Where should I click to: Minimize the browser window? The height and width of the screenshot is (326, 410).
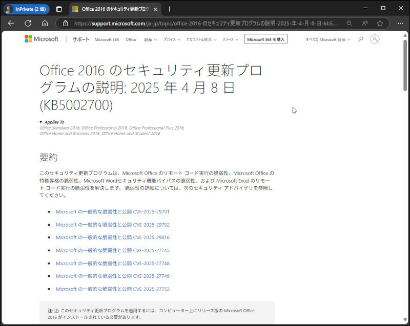click(x=365, y=8)
